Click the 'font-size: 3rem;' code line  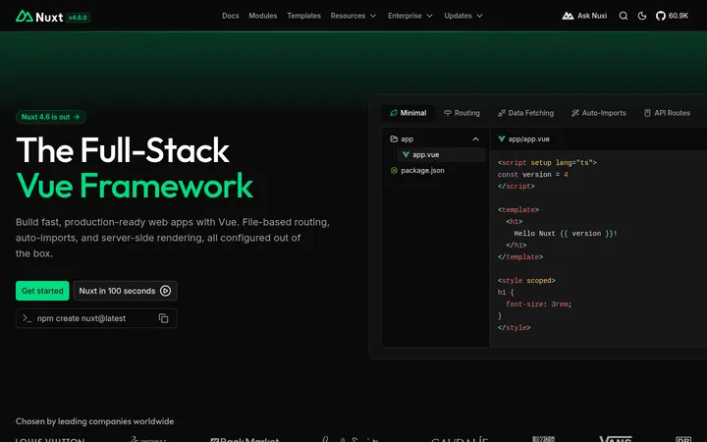[x=539, y=304]
